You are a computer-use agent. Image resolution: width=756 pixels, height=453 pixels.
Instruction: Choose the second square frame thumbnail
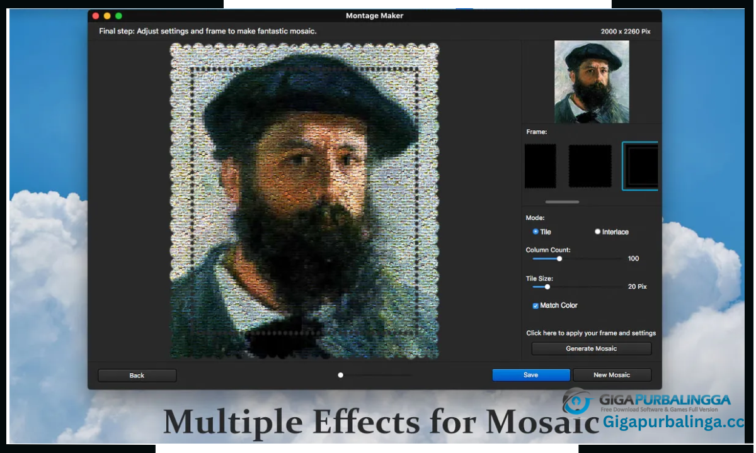590,166
